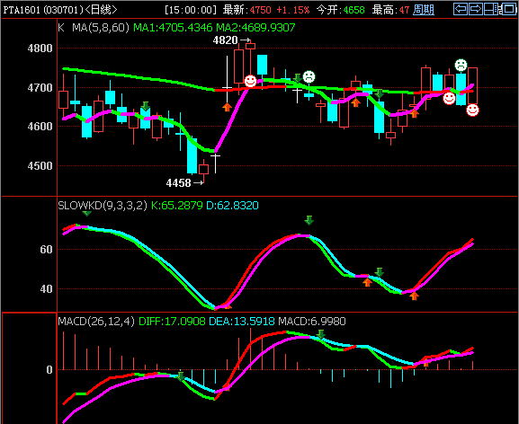Click green down arrow above SLOWKD highest peak
519x424 pixels.
tap(309, 220)
